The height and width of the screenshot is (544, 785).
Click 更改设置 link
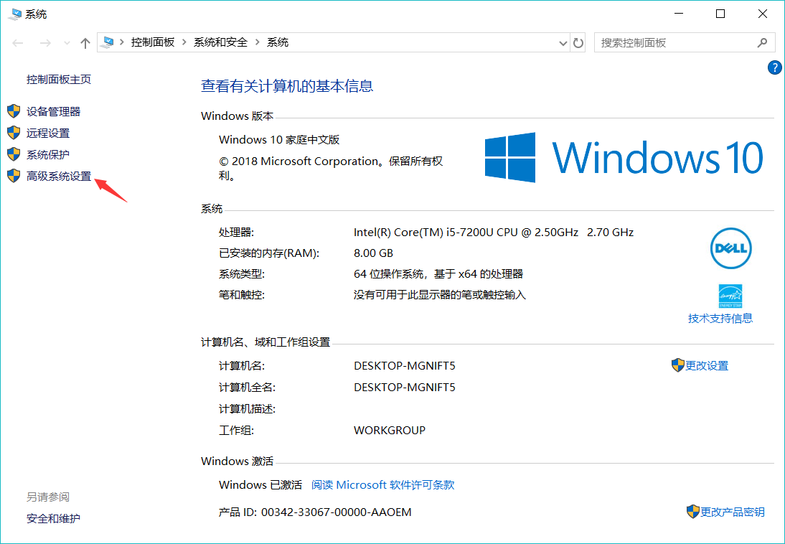tap(707, 366)
